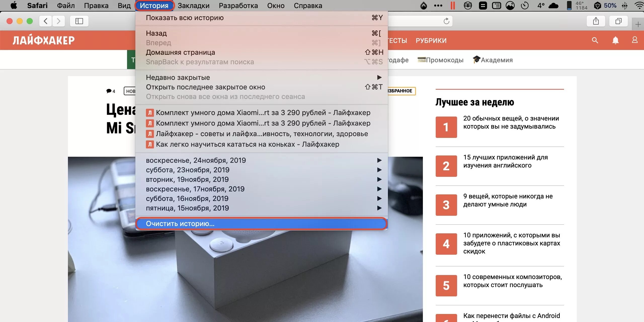Open Лайфхакер - советы и лайфха… history entry
644x322 pixels.
pos(262,134)
